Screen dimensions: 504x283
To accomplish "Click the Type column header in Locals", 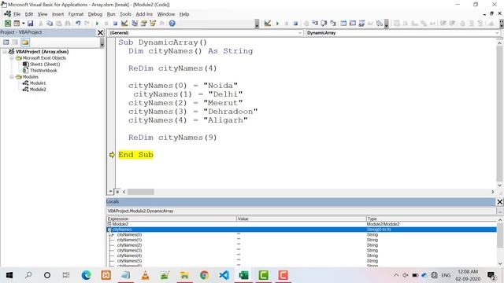I will tap(432, 219).
